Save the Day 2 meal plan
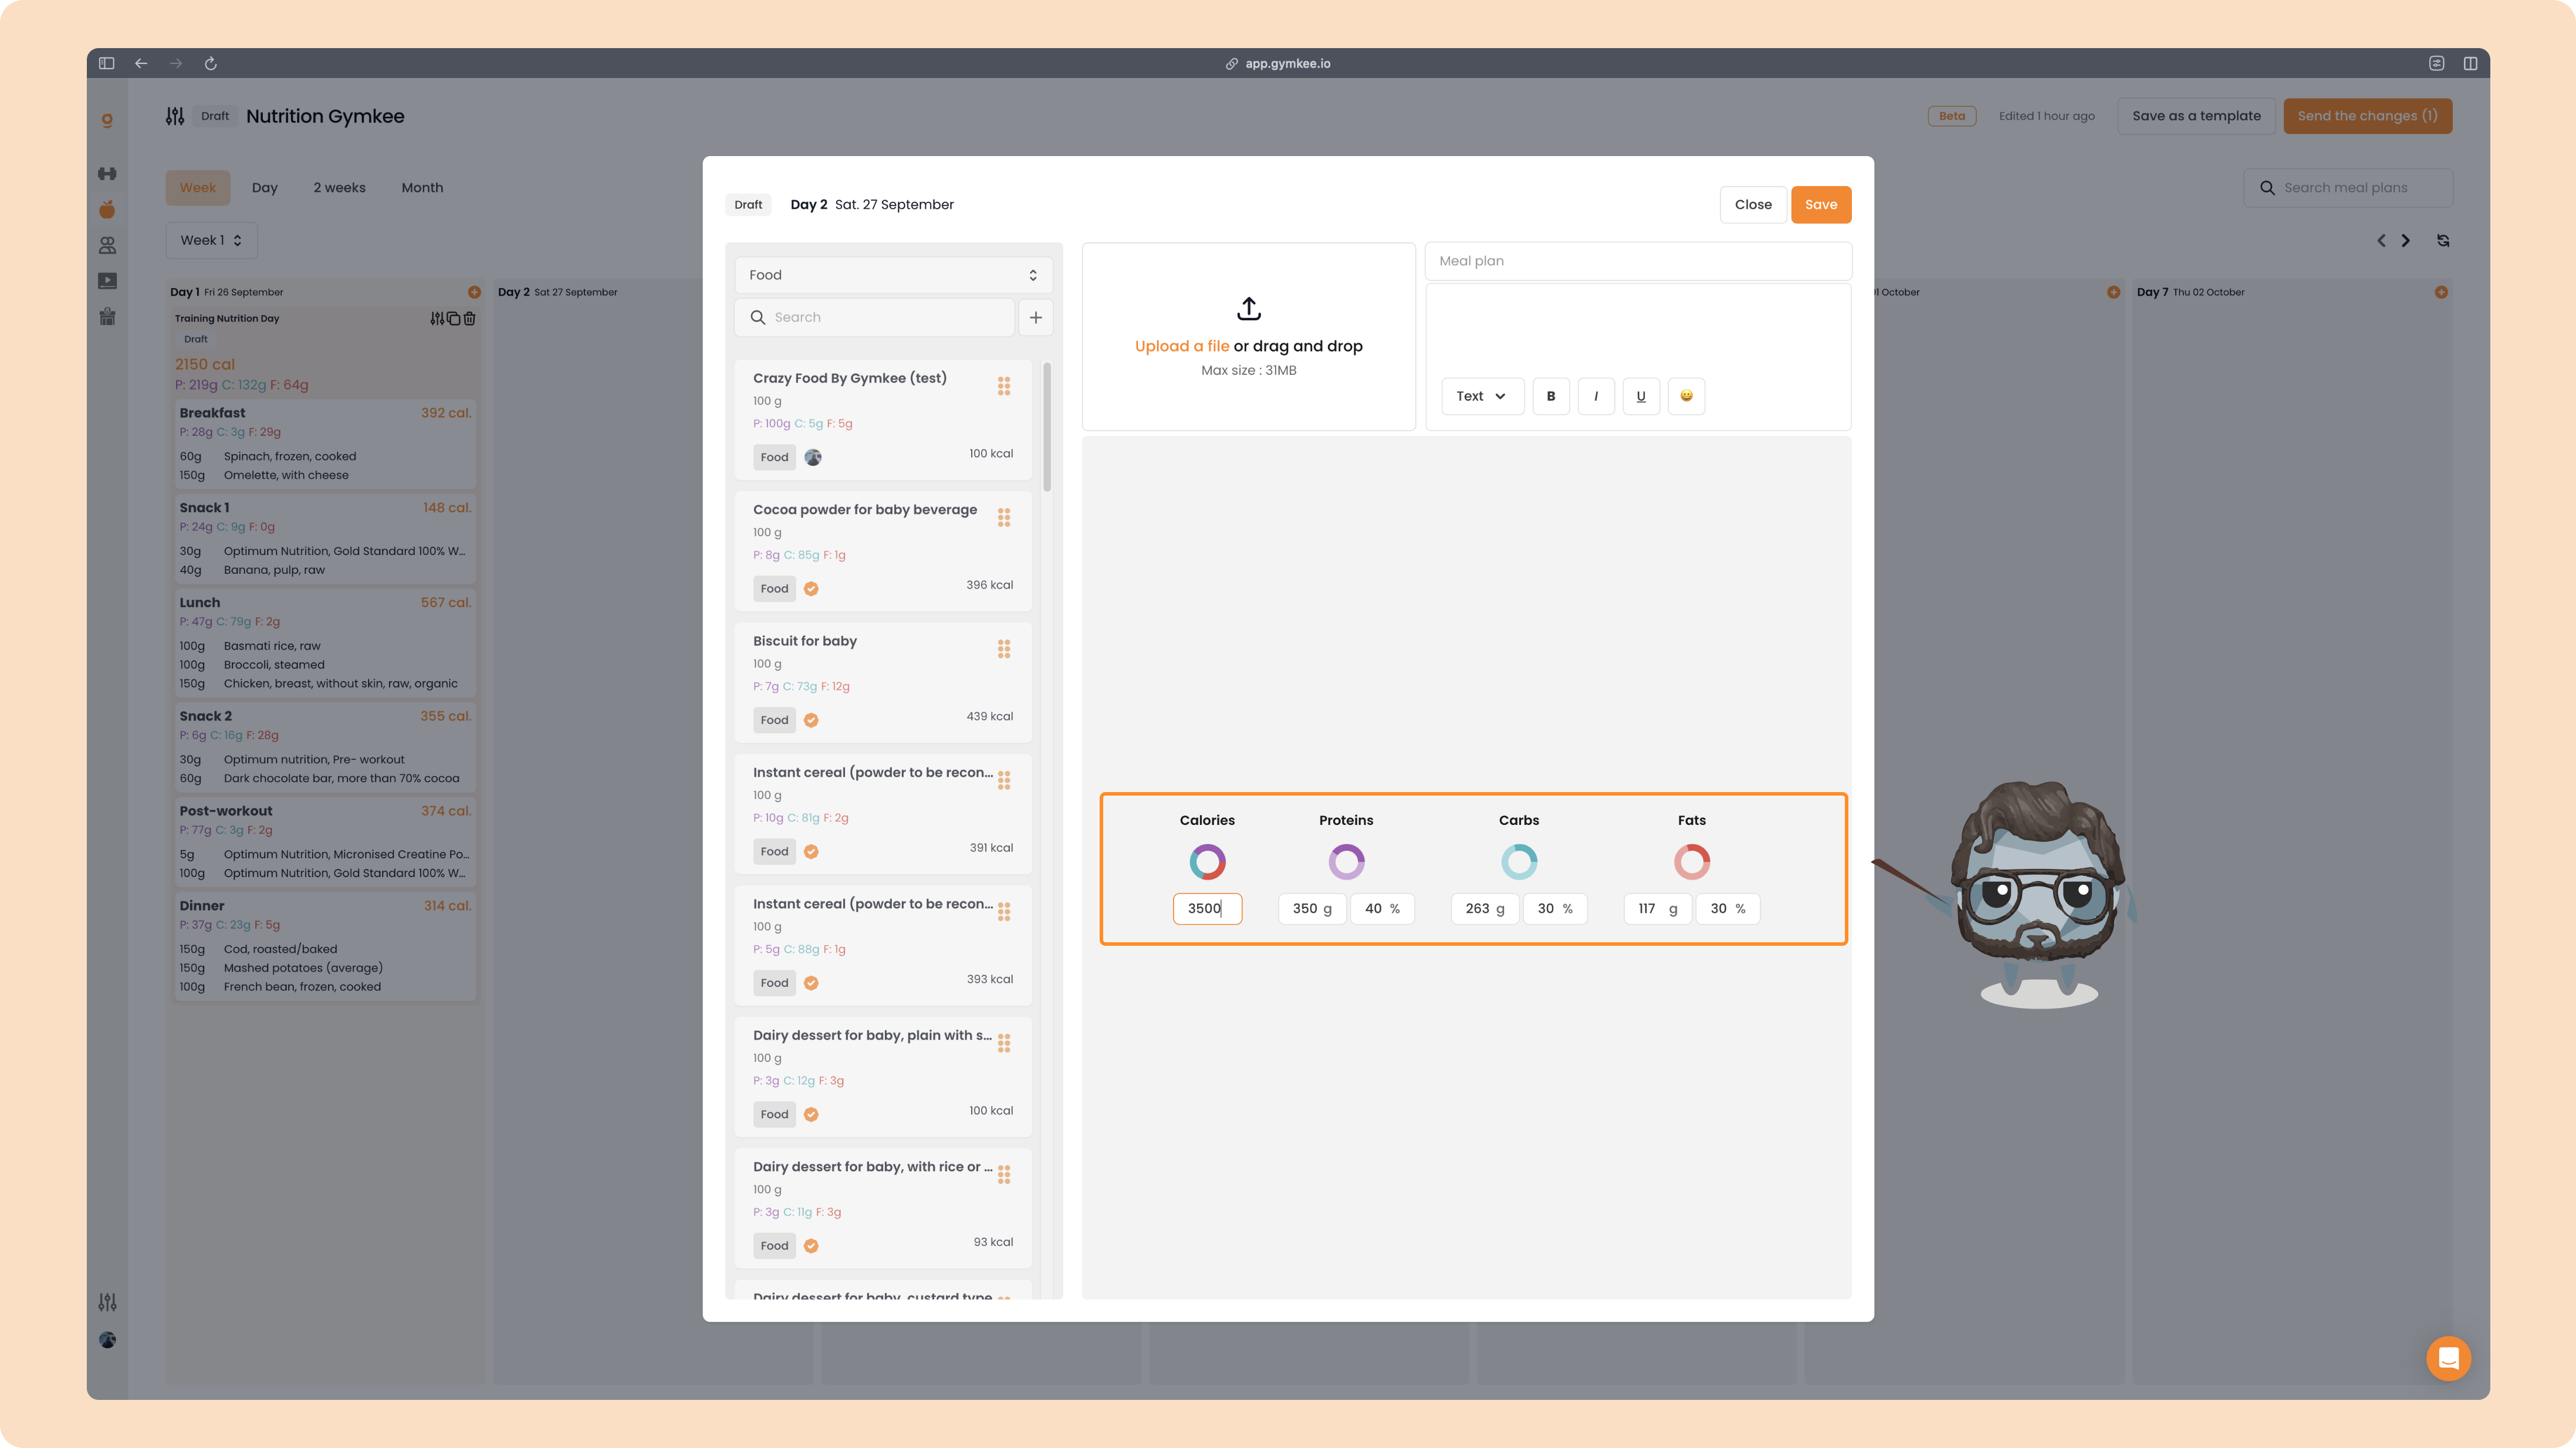 (x=1820, y=205)
